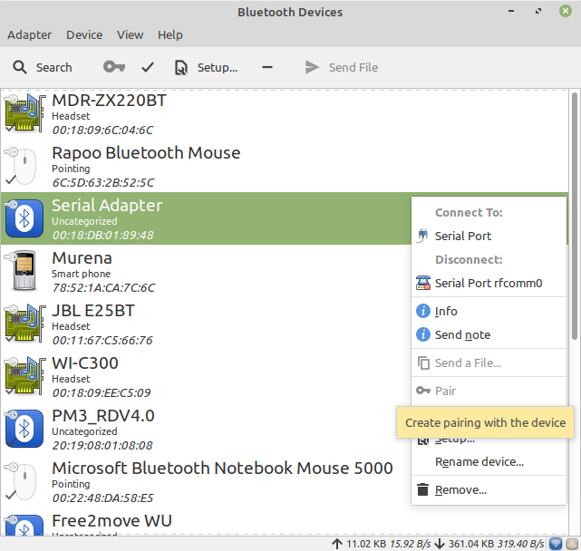Click address 78:52:1A:CA:7C:6C
Image resolution: width=581 pixels, height=551 pixels.
coord(103,288)
